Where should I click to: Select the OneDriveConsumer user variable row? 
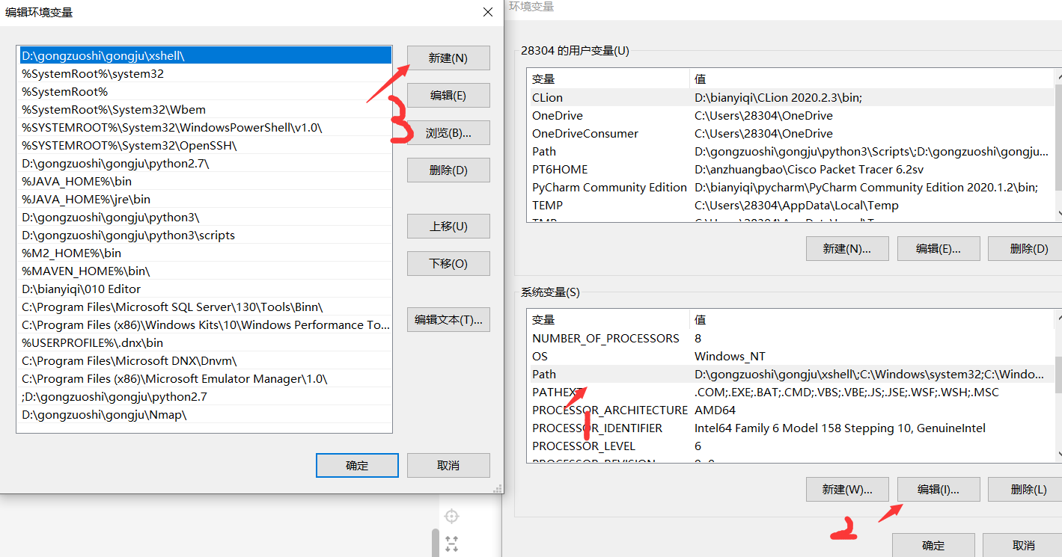[790, 133]
